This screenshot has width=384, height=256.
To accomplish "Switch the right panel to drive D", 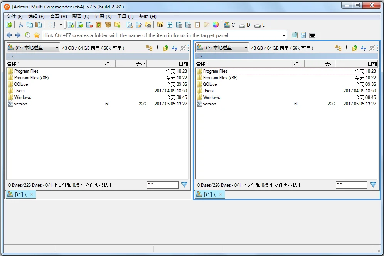I will 244,25.
